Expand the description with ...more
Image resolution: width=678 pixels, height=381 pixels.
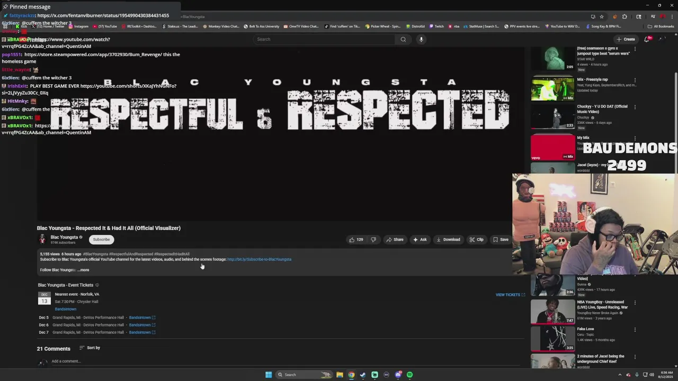[83, 270]
